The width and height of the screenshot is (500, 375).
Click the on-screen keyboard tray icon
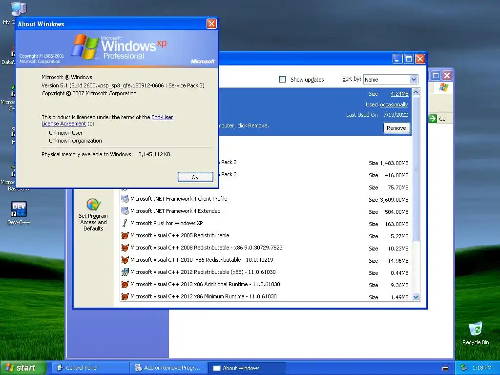445,368
